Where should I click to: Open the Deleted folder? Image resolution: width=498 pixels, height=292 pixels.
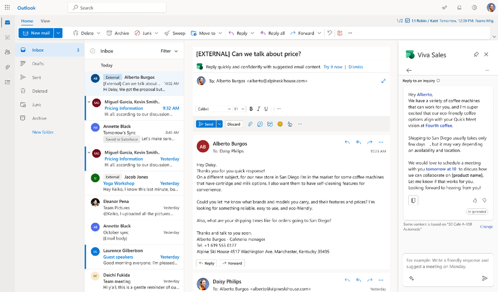coord(50,91)
